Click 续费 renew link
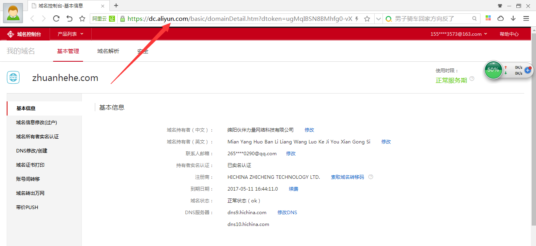Image resolution: width=536 pixels, height=246 pixels. pos(294,189)
